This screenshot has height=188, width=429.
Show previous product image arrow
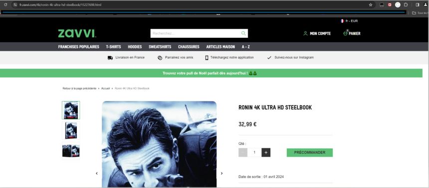tap(97, 173)
